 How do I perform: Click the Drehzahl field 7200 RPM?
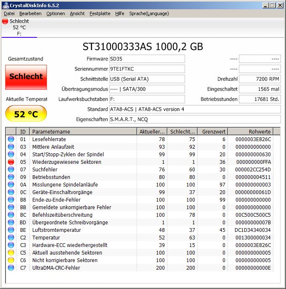tap(260, 79)
